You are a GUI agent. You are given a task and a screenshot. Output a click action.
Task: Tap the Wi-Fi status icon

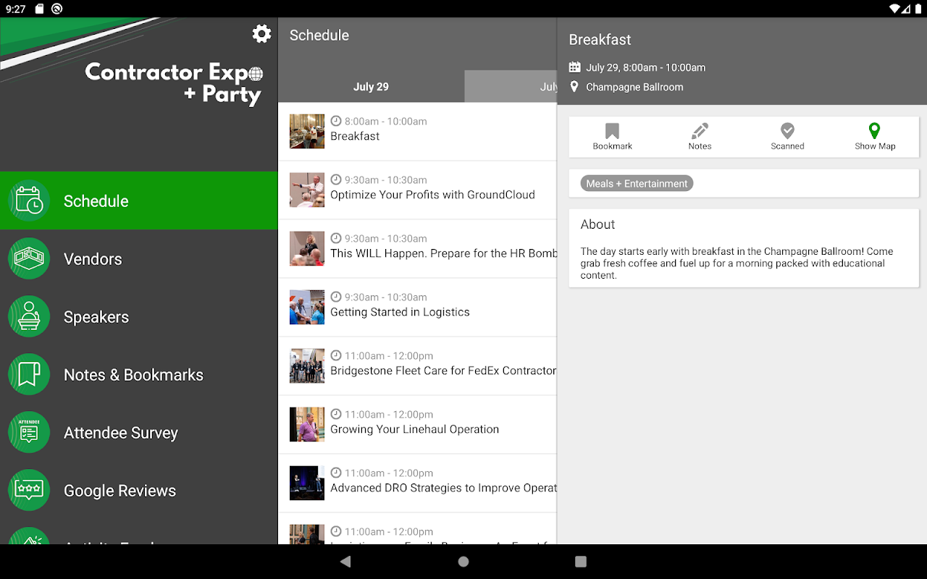pos(895,9)
